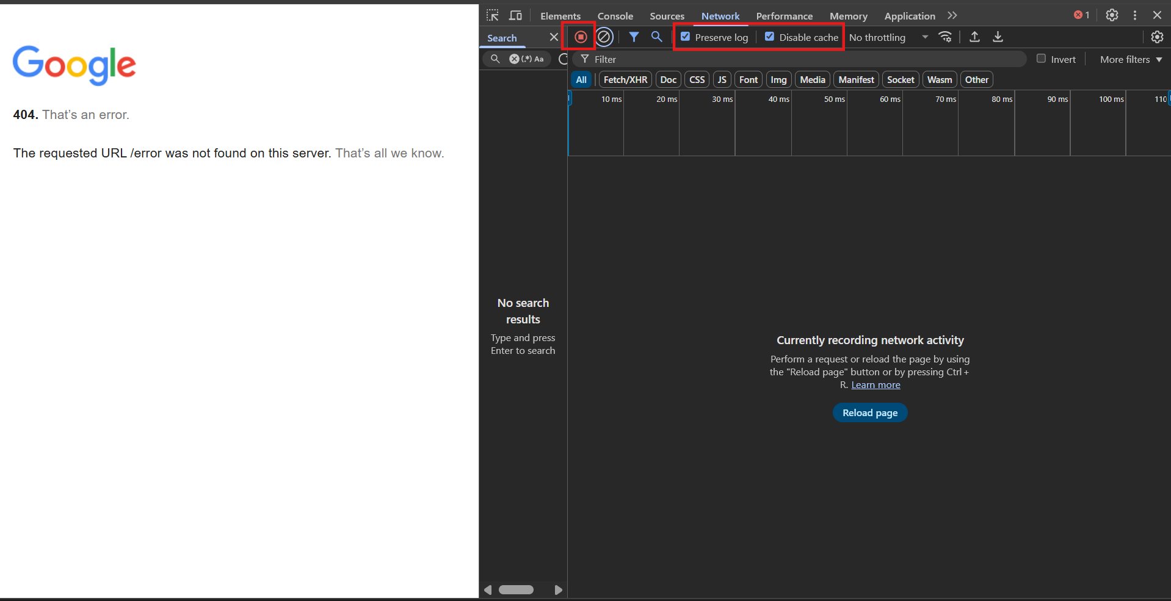The height and width of the screenshot is (601, 1171).
Task: Switch to the Console tab
Action: (x=615, y=16)
